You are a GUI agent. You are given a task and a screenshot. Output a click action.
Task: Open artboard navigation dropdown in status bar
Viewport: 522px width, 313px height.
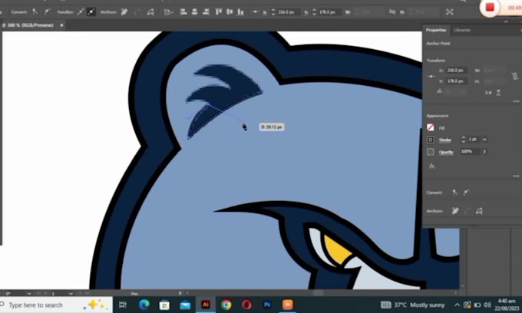point(71,293)
